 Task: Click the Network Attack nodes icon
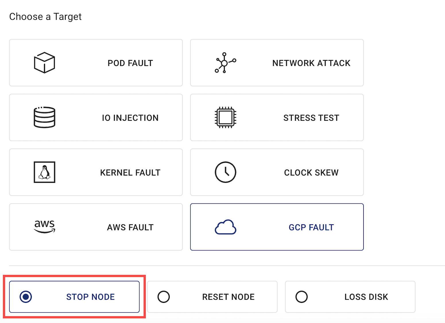tap(225, 63)
